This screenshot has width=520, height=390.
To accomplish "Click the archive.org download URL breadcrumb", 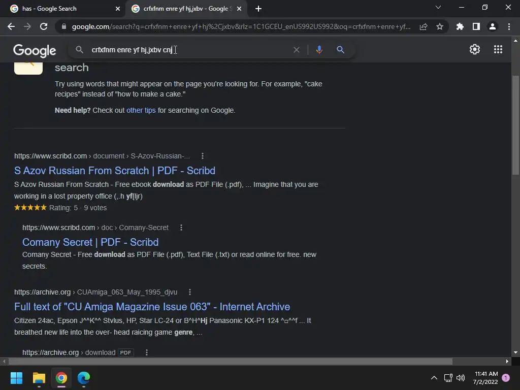I will [69, 352].
